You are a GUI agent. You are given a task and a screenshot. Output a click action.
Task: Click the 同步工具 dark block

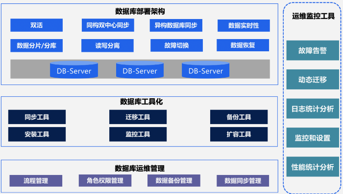(x=37, y=117)
